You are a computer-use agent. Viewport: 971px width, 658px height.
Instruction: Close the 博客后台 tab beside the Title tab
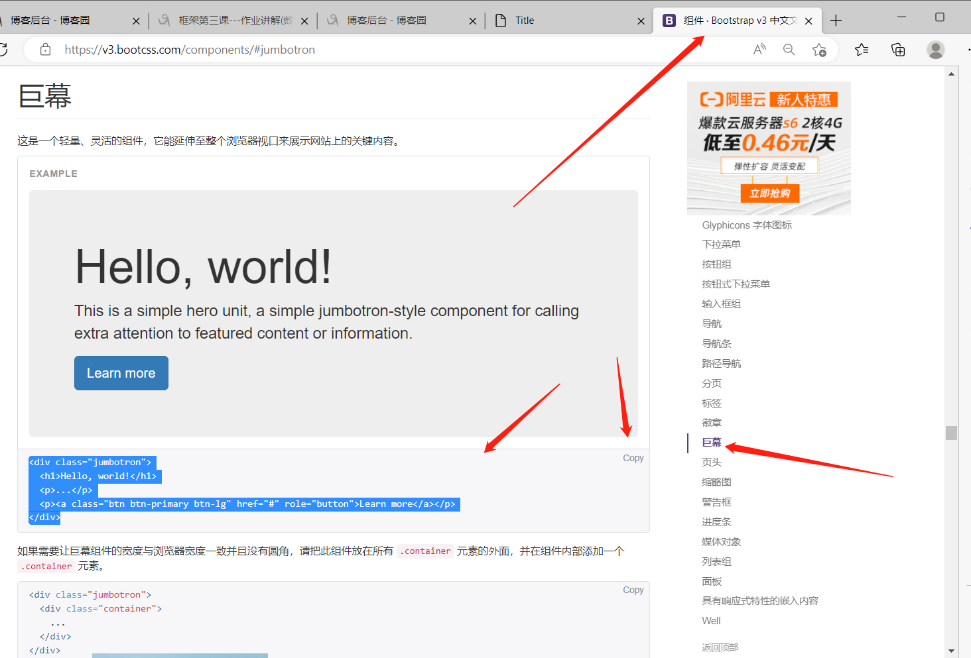472,21
